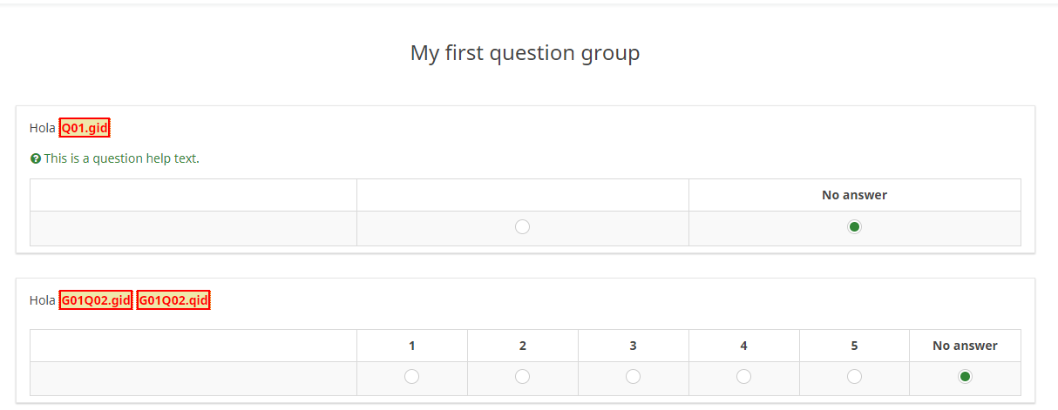Choose rating 5 radio button
This screenshot has height=410, width=1058.
point(854,377)
